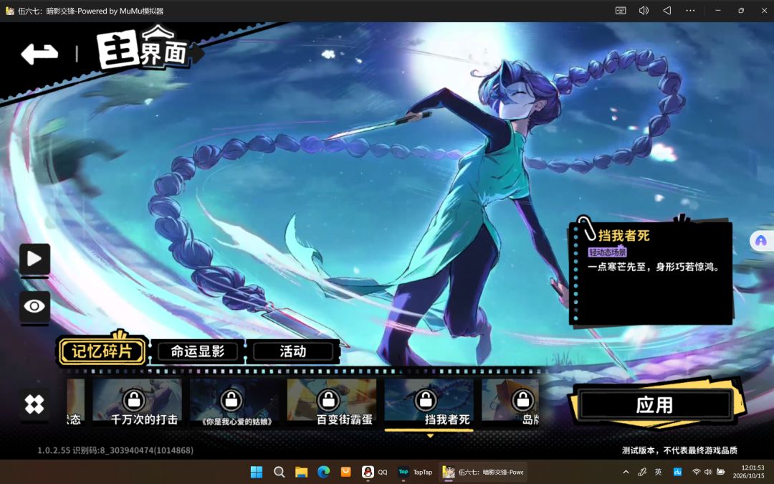Choose the 挡我者死 scene thumbnail
The image size is (774, 484).
pos(429,402)
